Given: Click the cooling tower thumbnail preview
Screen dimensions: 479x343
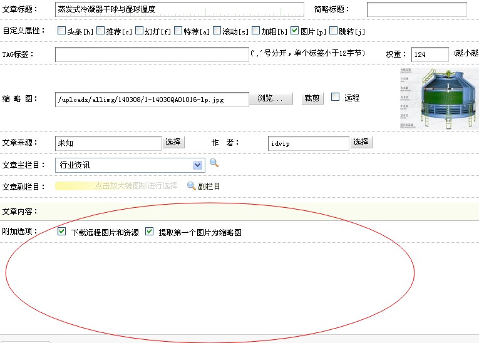Looking at the screenshot, I should pyautogui.click(x=440, y=99).
